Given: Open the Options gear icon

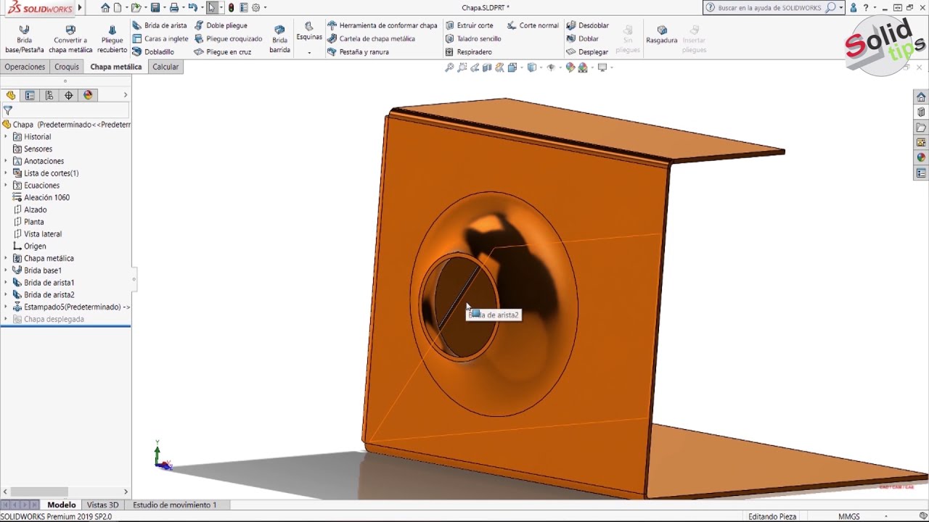Looking at the screenshot, I should pyautogui.click(x=255, y=8).
